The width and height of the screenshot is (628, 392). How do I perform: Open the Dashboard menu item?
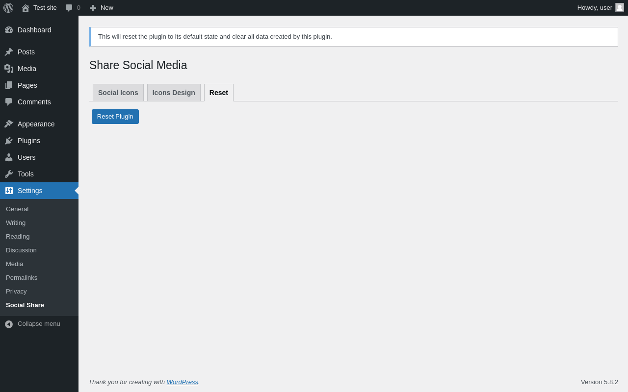coord(39,30)
